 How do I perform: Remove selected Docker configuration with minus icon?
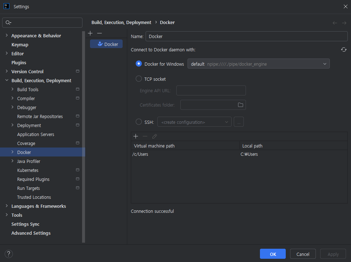pyautogui.click(x=100, y=33)
